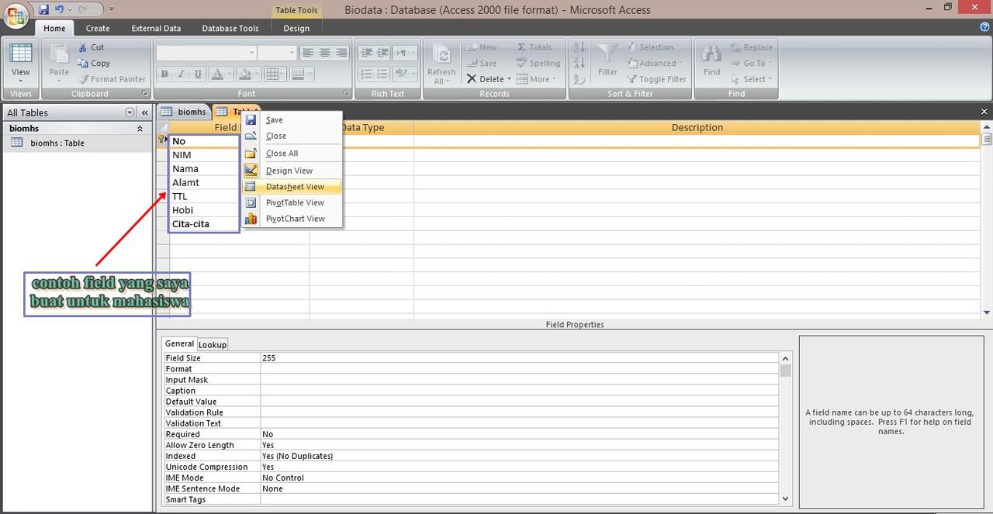This screenshot has width=993, height=514.
Task: Collapse the biomhs group in navigation pane
Action: click(x=140, y=129)
